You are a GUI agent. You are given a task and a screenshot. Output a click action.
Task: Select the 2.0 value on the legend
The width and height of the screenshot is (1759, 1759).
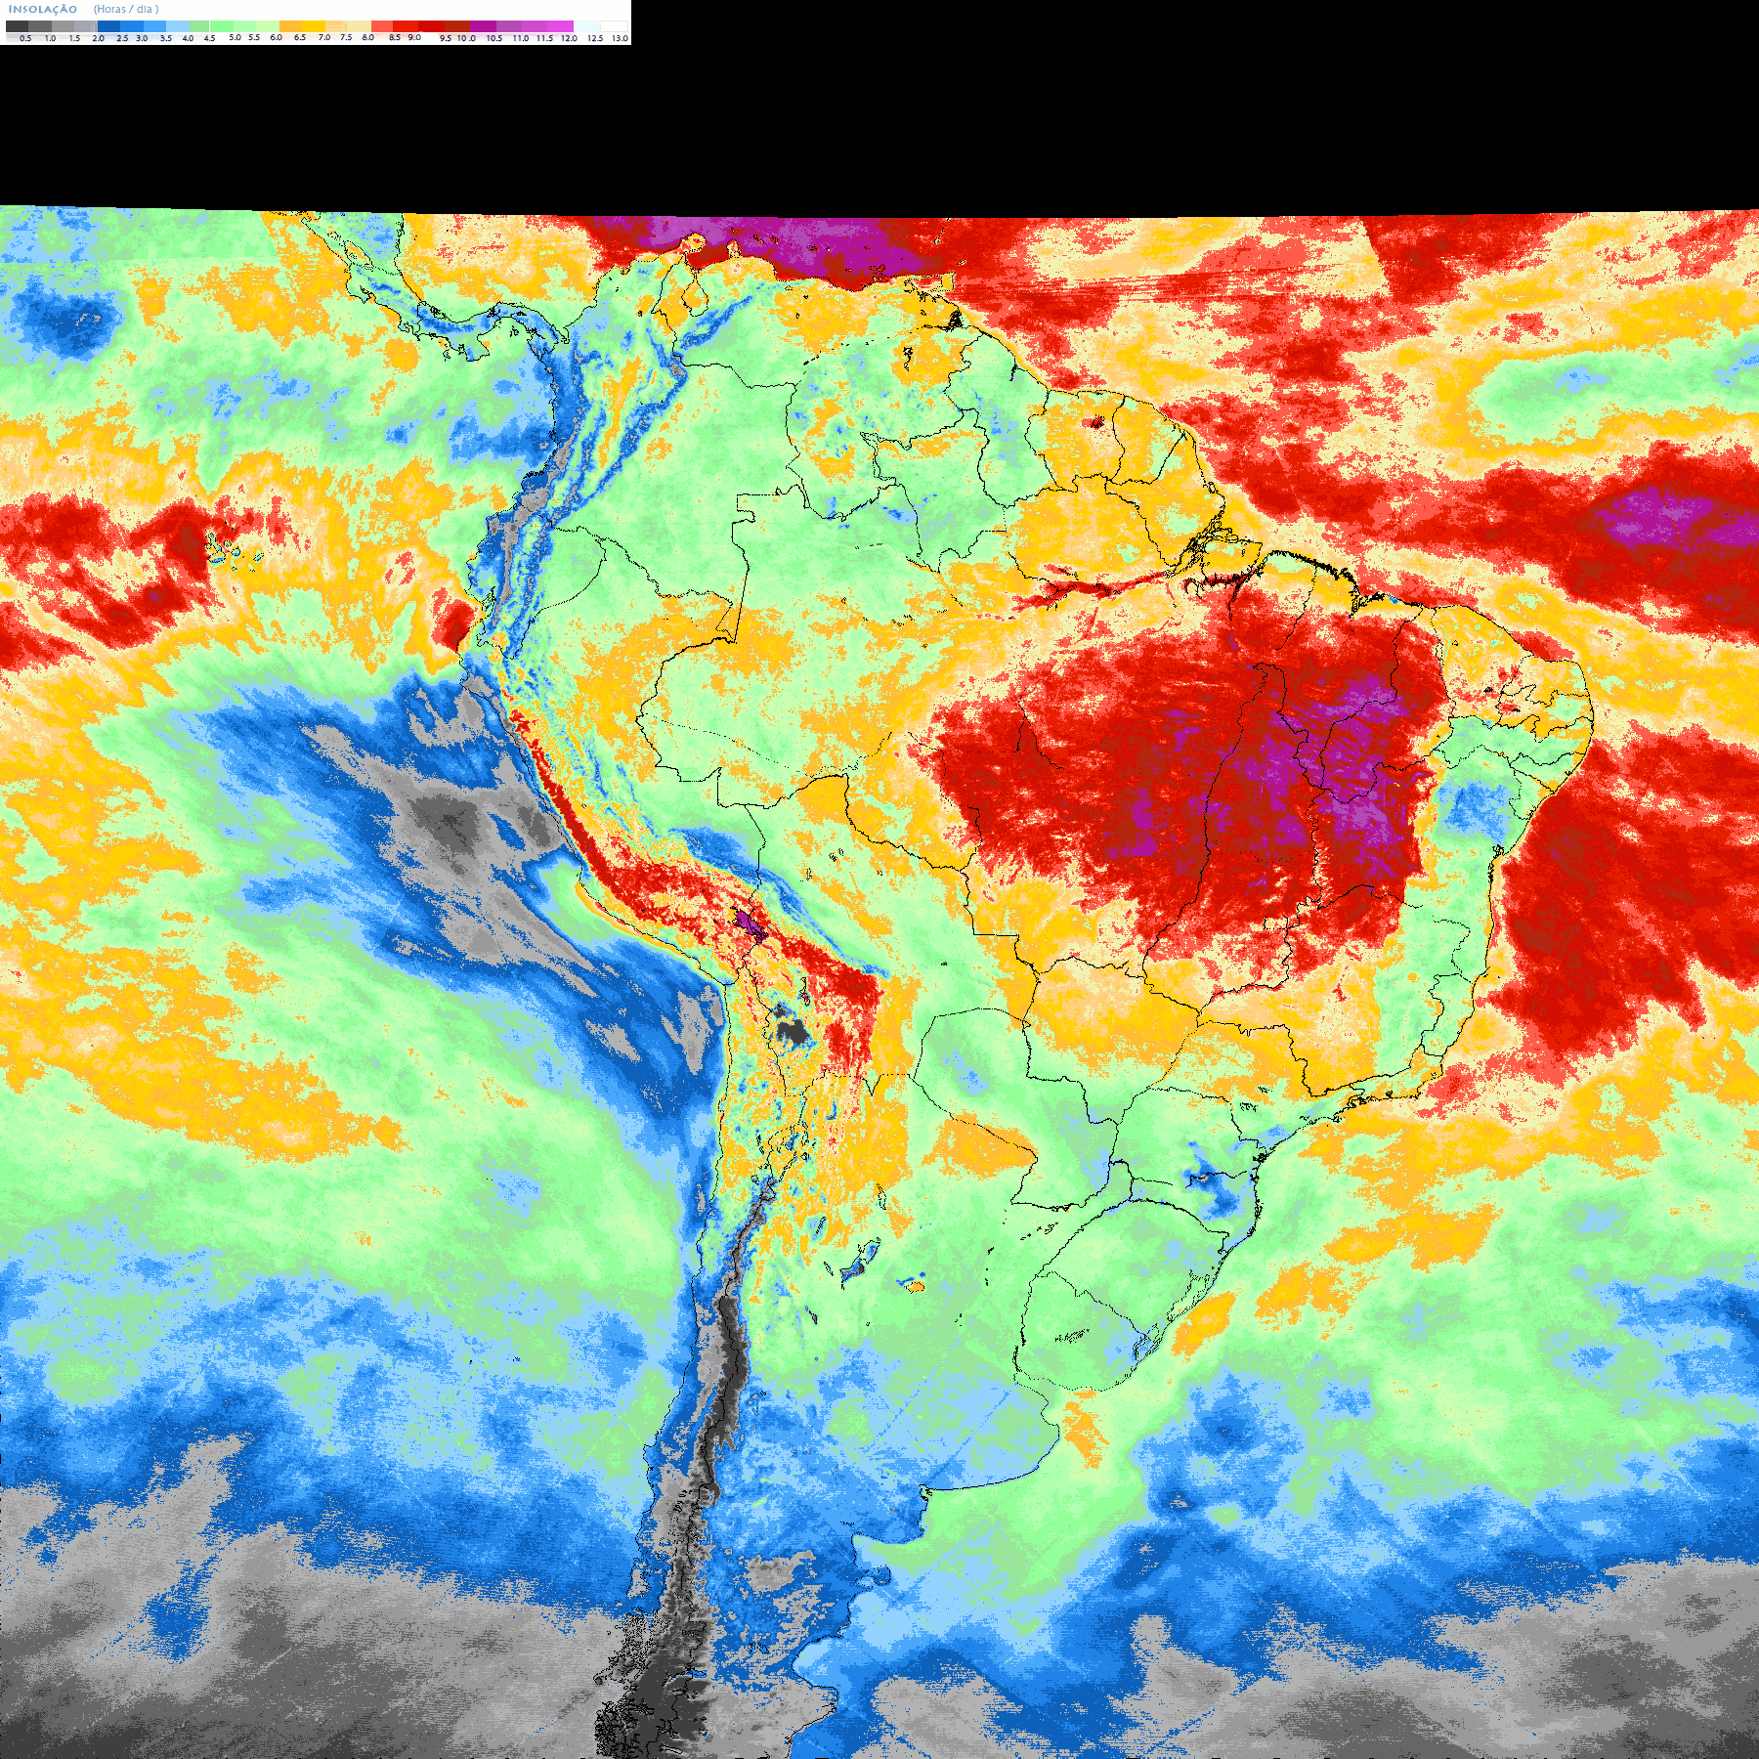point(98,38)
